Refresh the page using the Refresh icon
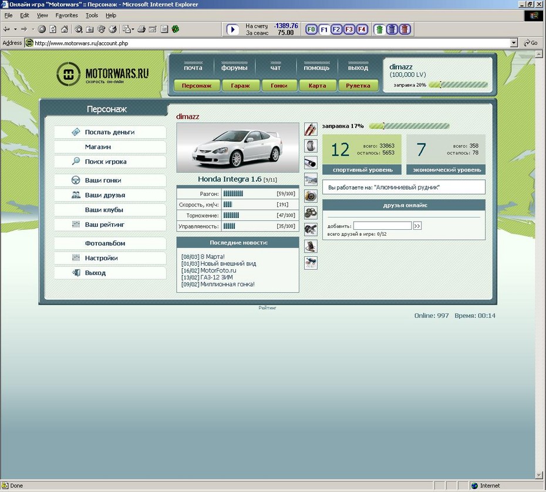546x492 pixels. pyautogui.click(x=53, y=29)
